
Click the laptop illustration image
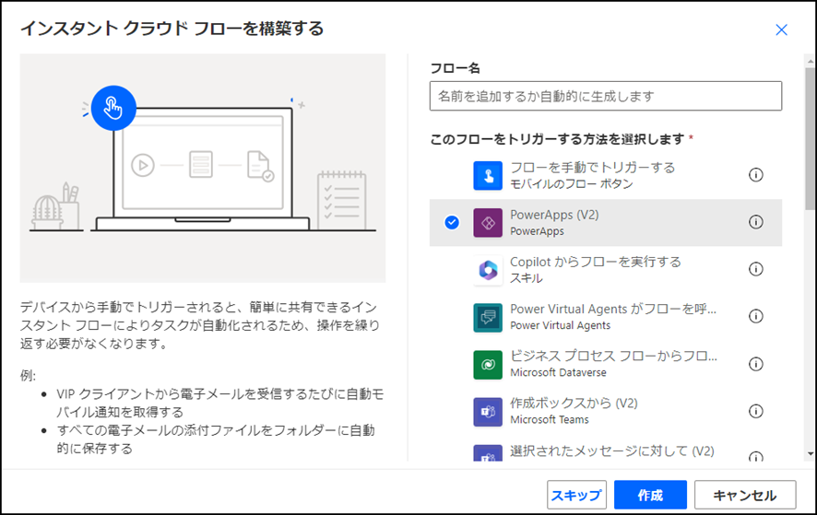pos(203,168)
